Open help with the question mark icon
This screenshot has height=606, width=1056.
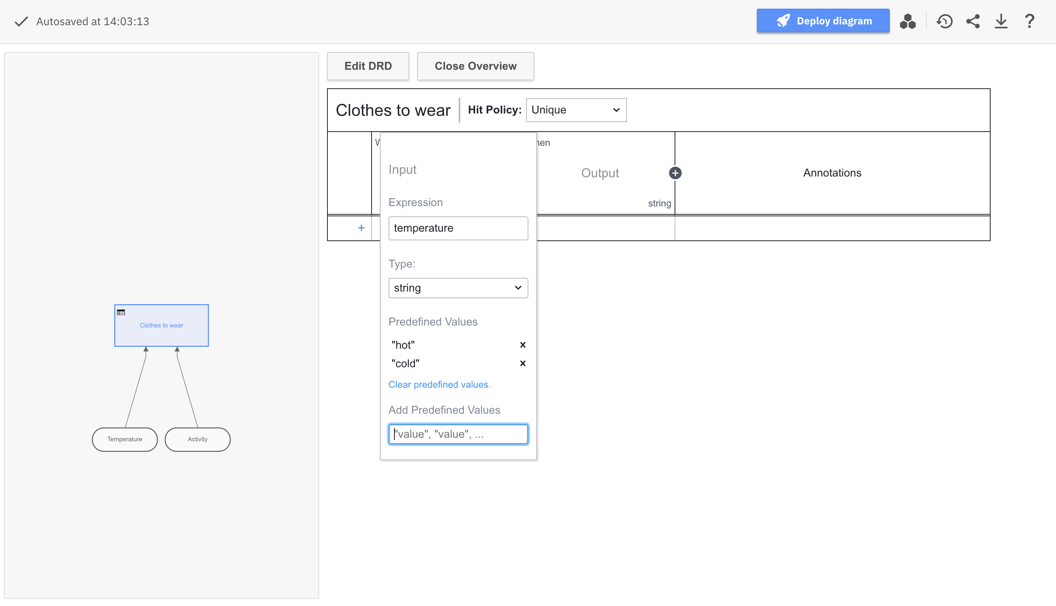pos(1029,21)
